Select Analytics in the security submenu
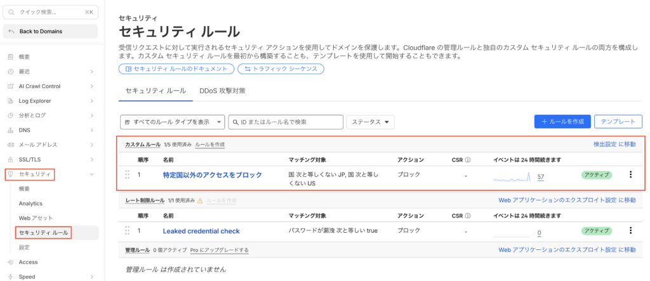 pyautogui.click(x=30, y=204)
